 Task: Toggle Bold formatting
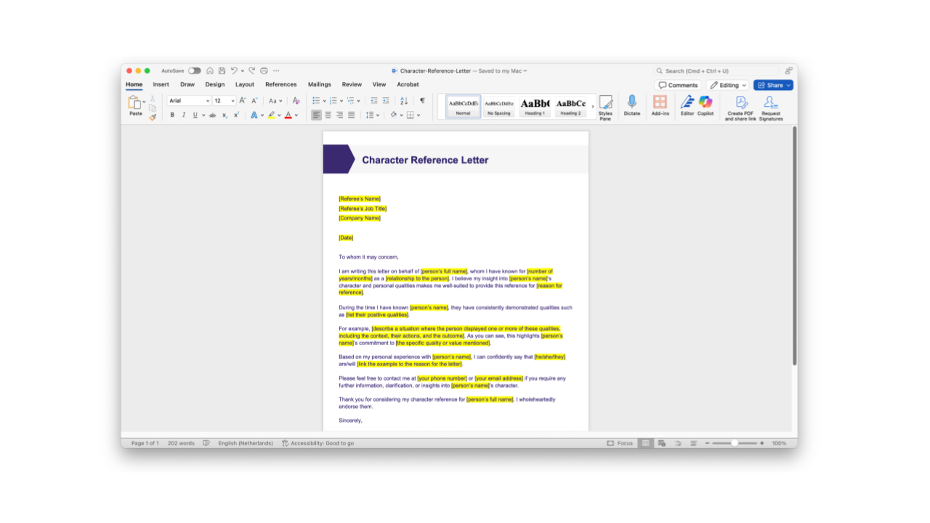pyautogui.click(x=172, y=115)
